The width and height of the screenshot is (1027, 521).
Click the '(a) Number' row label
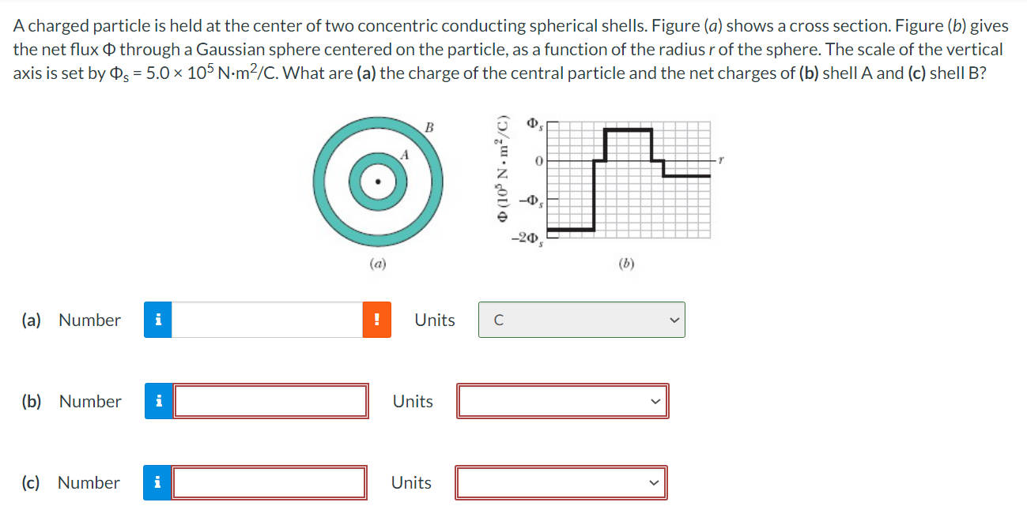[x=71, y=320]
